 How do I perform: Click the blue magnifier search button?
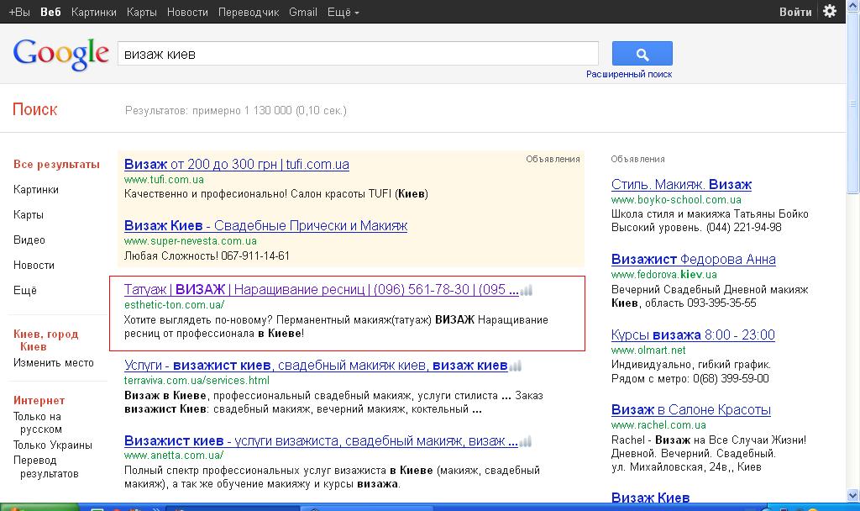(x=642, y=54)
